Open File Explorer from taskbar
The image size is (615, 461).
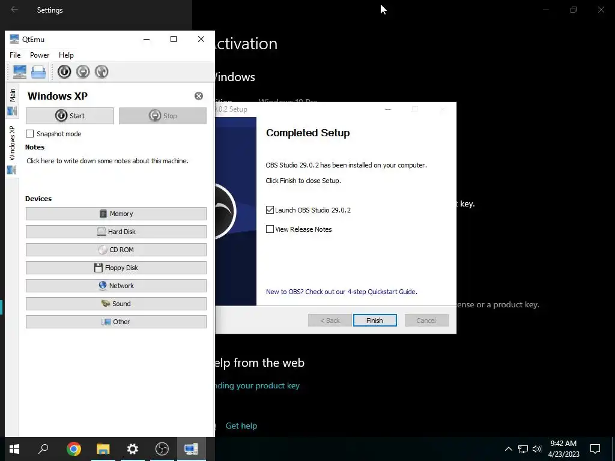[103, 449]
